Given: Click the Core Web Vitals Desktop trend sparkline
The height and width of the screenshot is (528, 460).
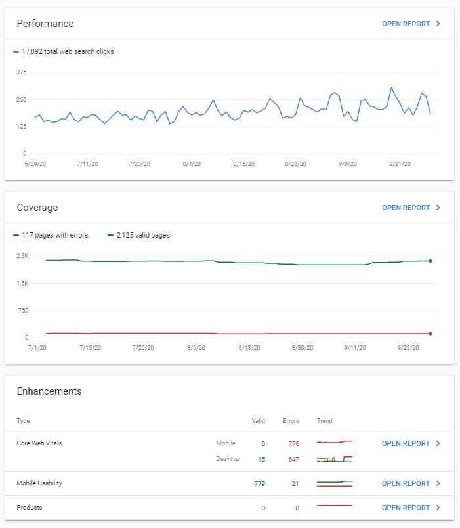Looking at the screenshot, I should 335,459.
